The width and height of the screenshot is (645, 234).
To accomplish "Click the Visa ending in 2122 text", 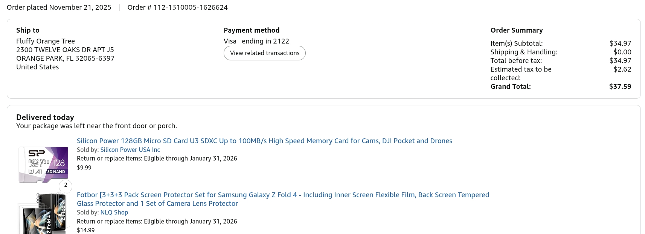I will [256, 41].
